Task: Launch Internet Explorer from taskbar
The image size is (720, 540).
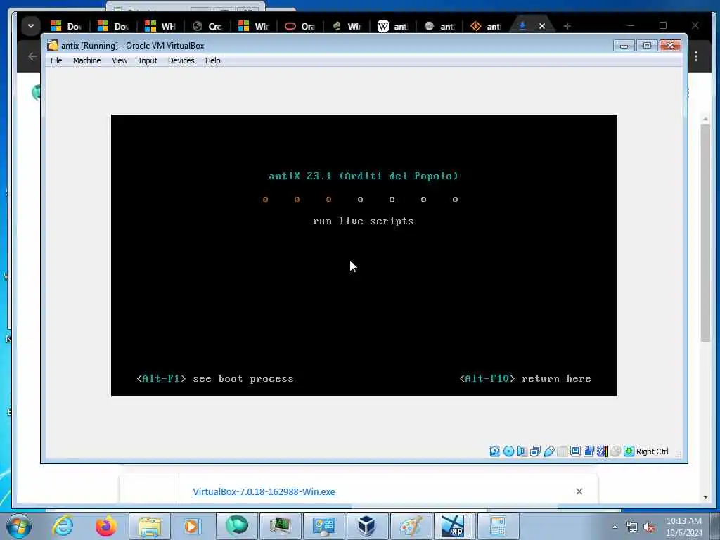Action: (x=63, y=526)
